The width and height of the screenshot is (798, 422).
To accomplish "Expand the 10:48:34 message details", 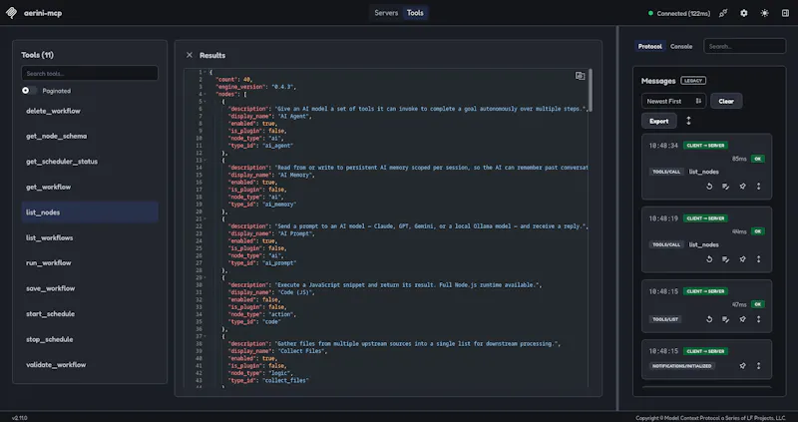I will (758, 187).
